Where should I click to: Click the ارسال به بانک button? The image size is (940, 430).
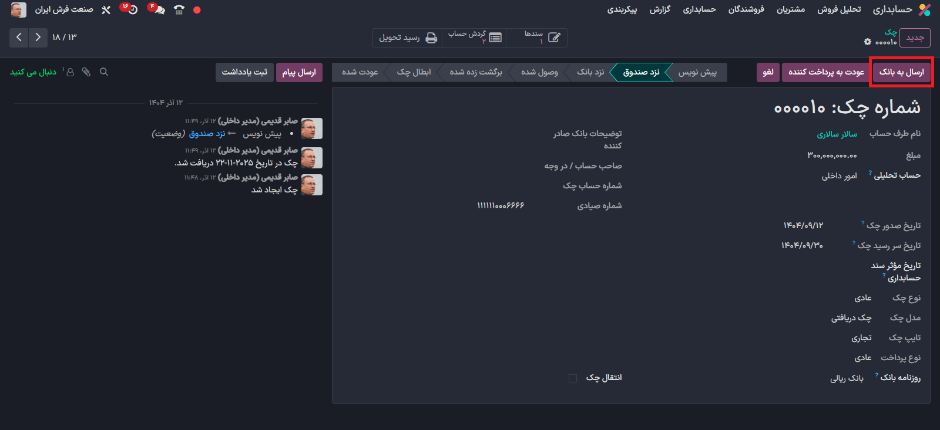(901, 72)
